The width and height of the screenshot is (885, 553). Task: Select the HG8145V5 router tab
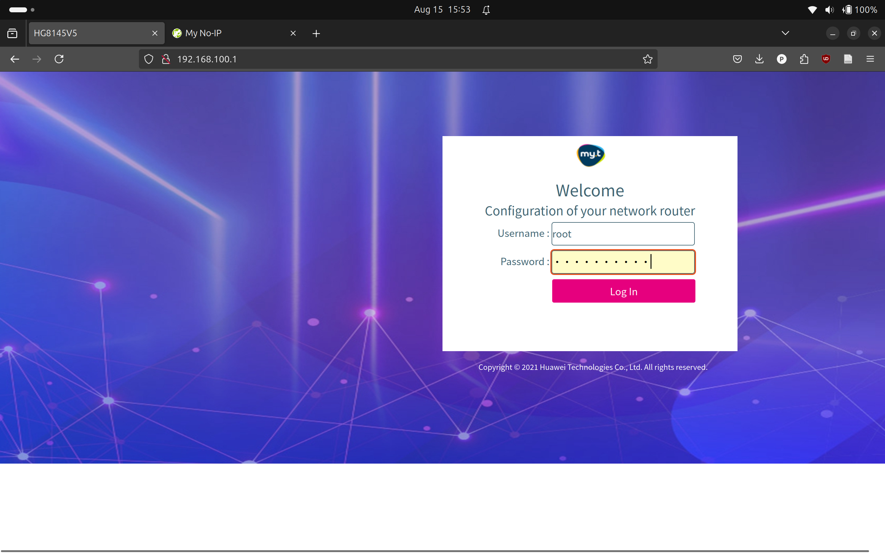point(88,33)
